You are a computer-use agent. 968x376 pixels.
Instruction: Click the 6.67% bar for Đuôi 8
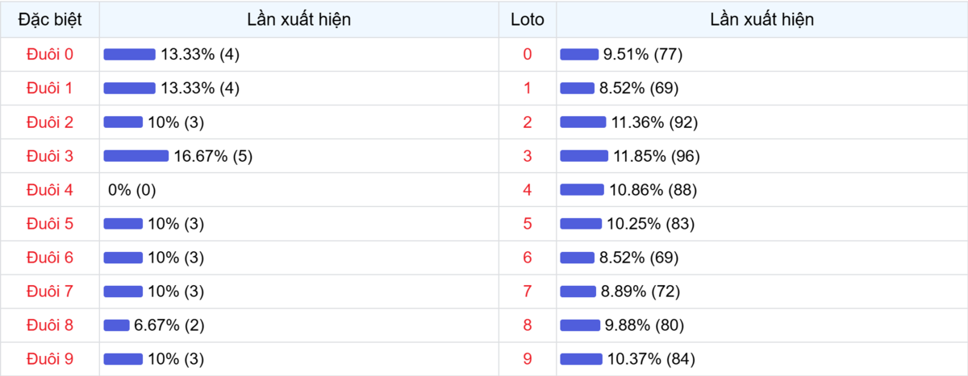(116, 325)
